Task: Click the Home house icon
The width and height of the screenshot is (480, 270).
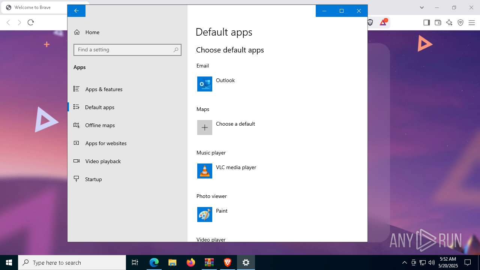Action: tap(77, 32)
